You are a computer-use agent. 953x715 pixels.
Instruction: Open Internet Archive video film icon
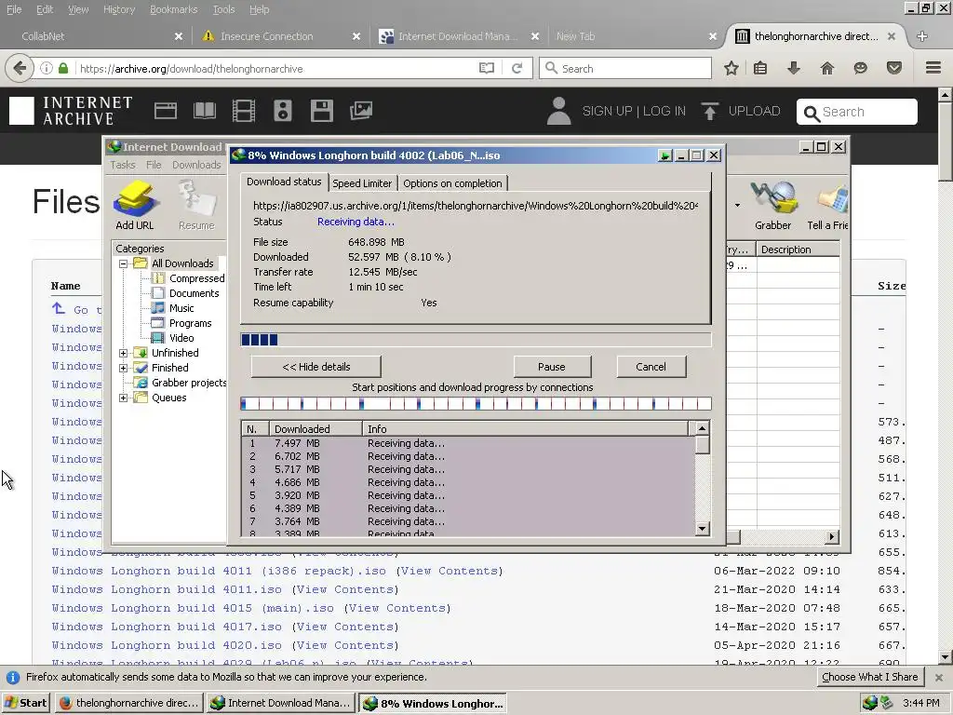244,111
